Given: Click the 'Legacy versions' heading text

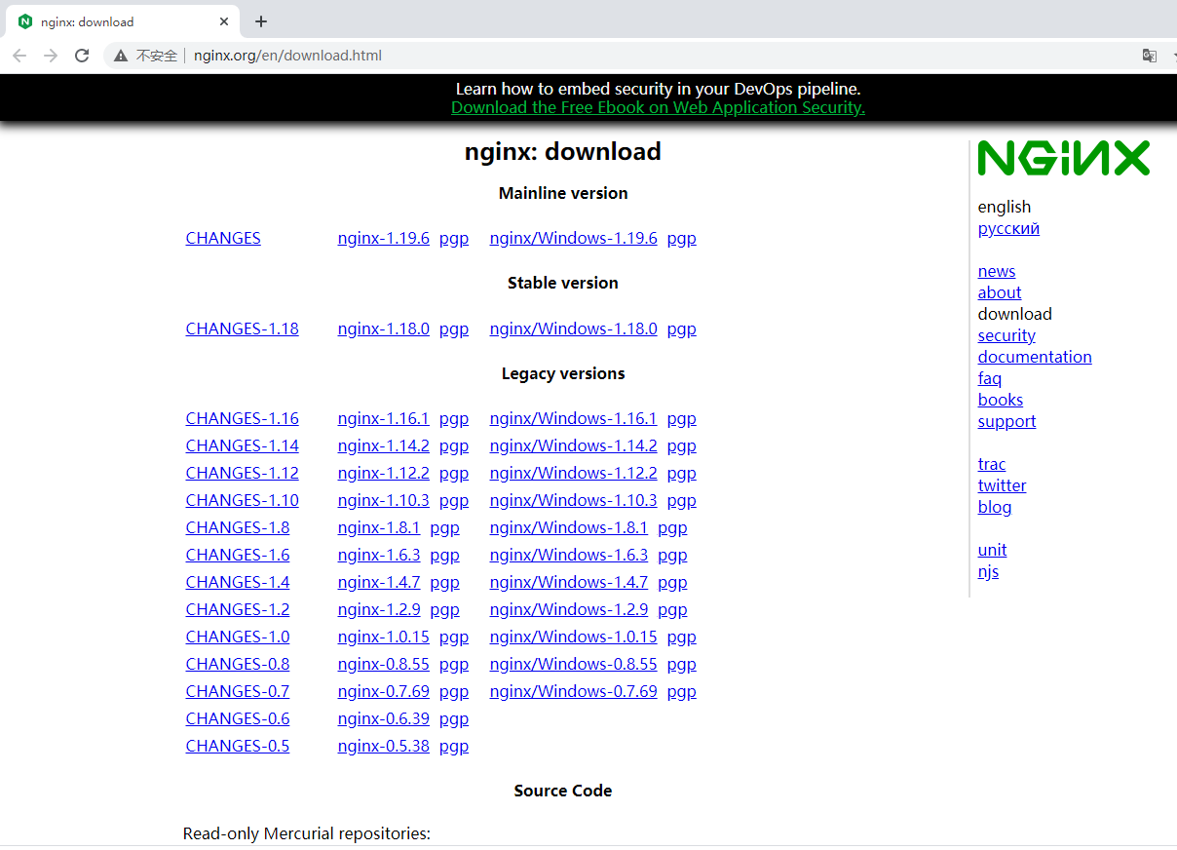Looking at the screenshot, I should (x=563, y=373).
